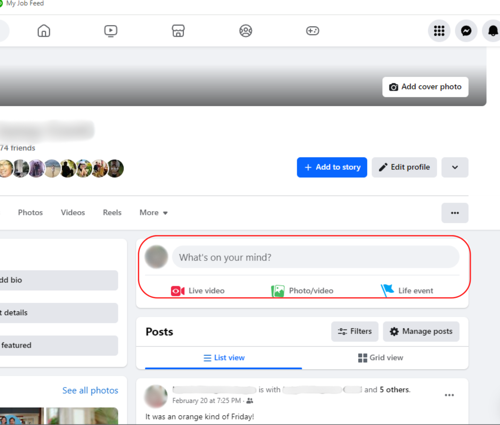Add a Photo/video to a post
Viewport: 500px width, 425px height.
pyautogui.click(x=302, y=291)
